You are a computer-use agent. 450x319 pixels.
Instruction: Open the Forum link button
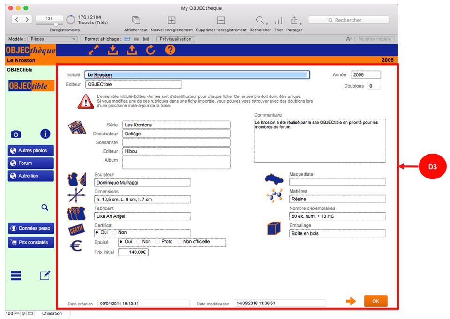tap(31, 163)
